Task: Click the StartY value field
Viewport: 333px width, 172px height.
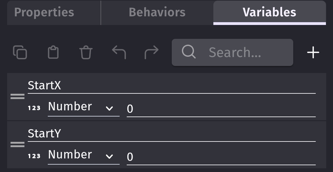Action: coord(221,157)
